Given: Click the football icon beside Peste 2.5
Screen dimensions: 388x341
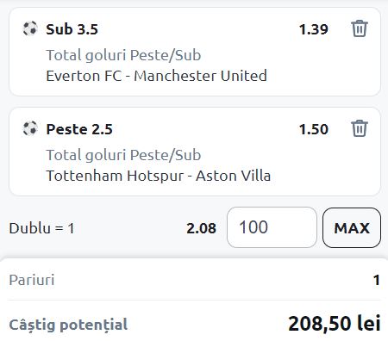Looking at the screenshot, I should [30, 128].
